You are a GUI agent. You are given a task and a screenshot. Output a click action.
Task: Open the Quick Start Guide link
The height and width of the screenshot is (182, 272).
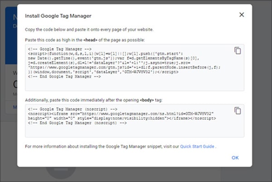coord(197,147)
